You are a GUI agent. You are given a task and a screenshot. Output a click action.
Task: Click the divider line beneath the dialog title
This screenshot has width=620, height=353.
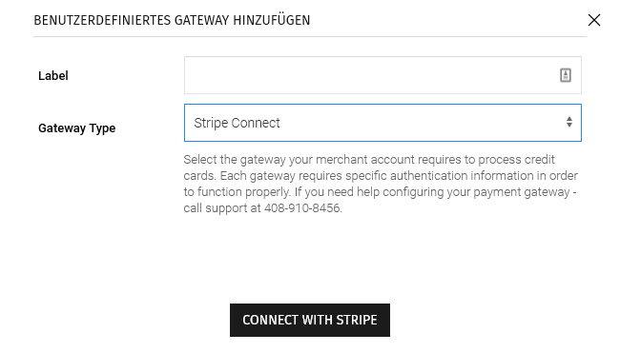tap(310, 37)
